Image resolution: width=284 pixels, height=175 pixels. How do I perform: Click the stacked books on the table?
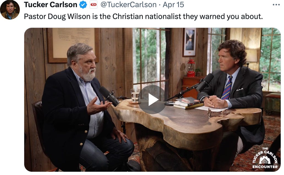click(x=188, y=103)
